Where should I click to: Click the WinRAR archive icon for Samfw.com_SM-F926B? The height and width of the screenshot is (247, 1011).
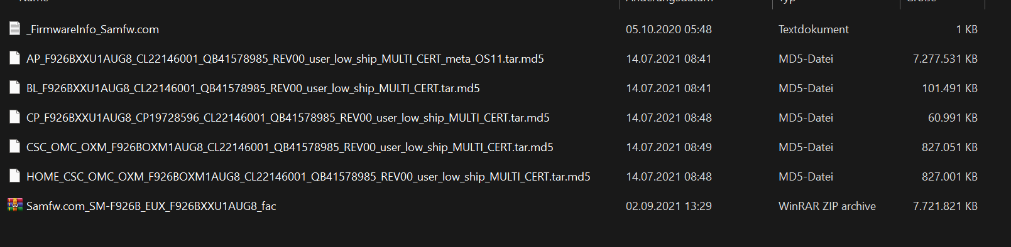(15, 205)
